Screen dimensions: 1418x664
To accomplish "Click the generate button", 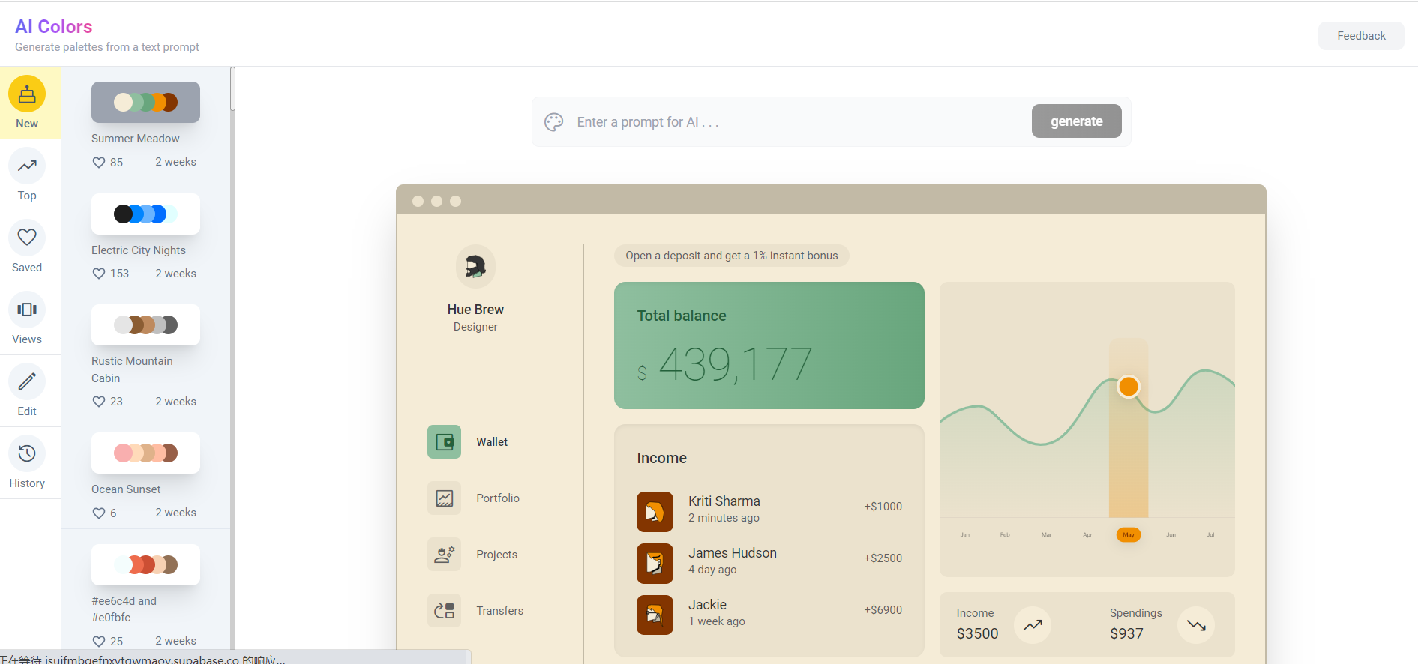I will [1076, 121].
